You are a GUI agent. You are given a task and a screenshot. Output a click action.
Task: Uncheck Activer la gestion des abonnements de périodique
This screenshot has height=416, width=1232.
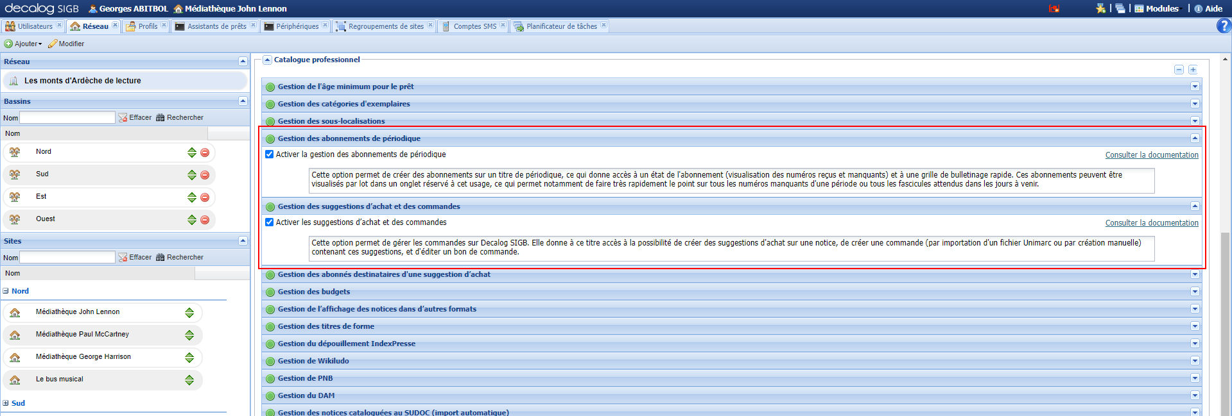pos(270,154)
